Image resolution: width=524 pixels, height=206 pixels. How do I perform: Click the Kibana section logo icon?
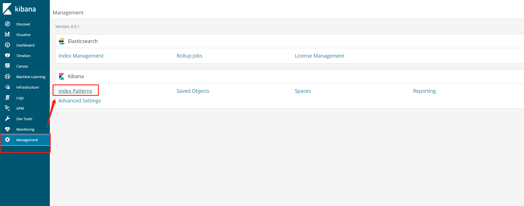tap(62, 76)
